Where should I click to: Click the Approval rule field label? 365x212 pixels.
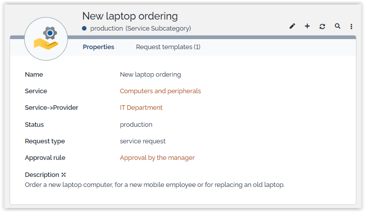[45, 158]
